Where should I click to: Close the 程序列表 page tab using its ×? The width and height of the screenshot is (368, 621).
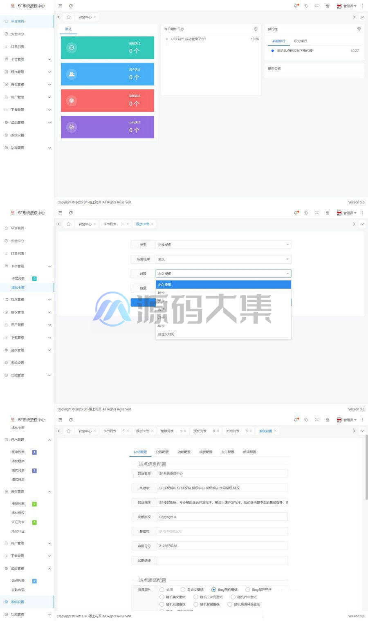click(185, 431)
